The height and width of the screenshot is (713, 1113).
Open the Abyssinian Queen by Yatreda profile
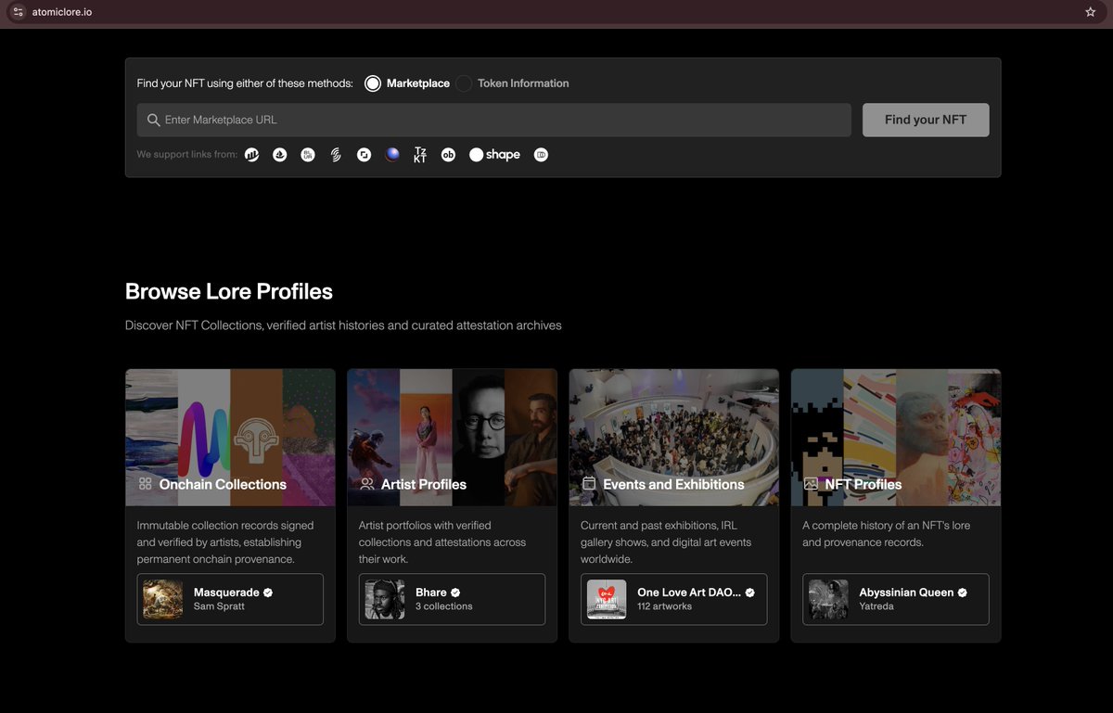pos(895,599)
